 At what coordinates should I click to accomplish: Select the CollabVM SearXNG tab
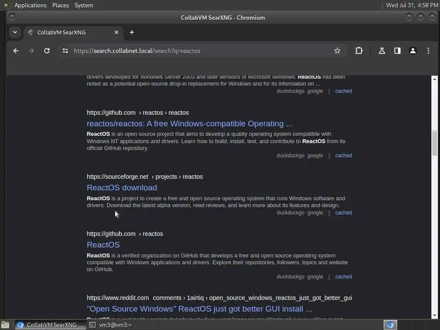coord(73,32)
